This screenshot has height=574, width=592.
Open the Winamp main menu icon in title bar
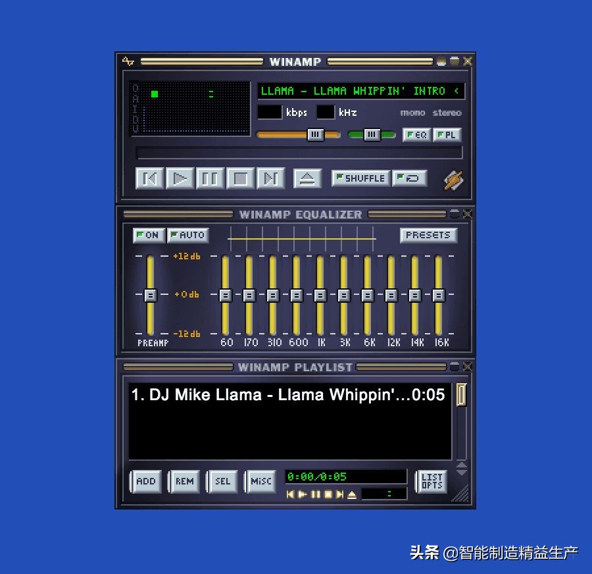[128, 61]
